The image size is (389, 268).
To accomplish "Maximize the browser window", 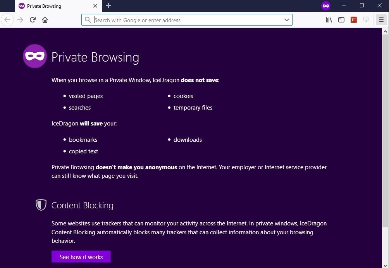I will click(362, 5).
